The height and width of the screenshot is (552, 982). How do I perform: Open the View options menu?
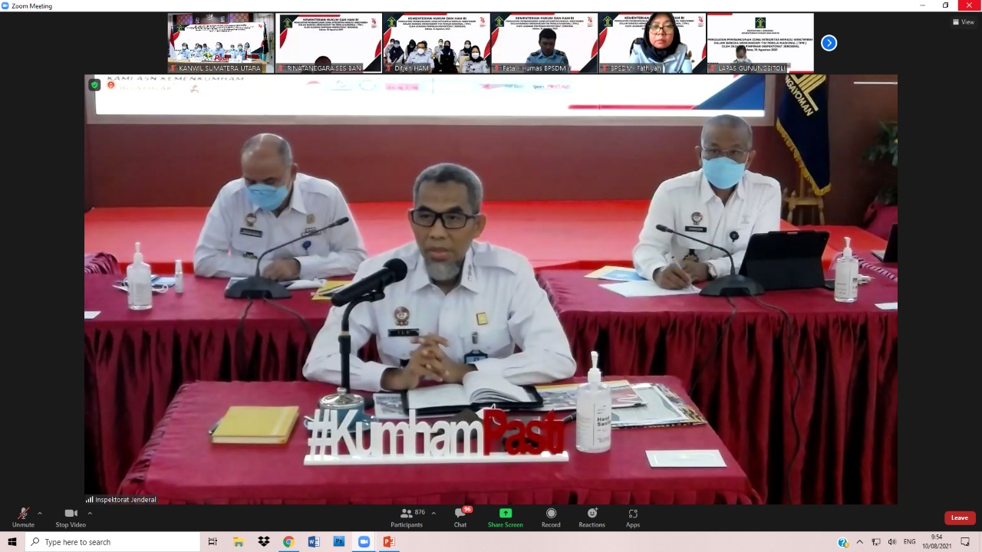(x=963, y=21)
